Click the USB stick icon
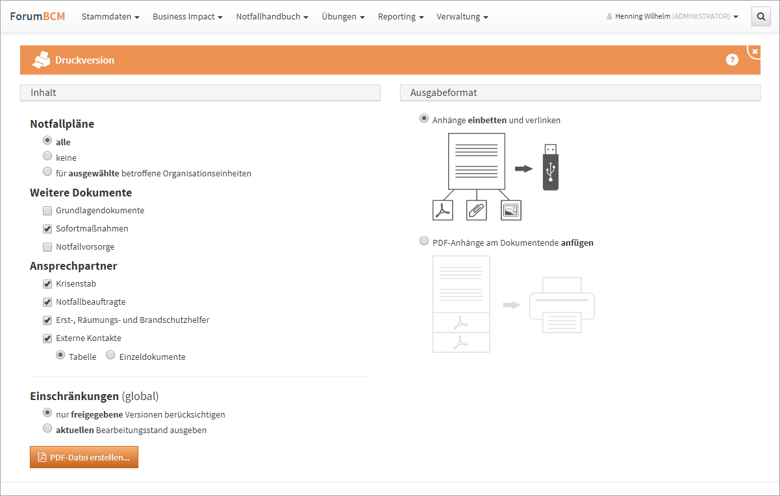The image size is (780, 496). [550, 167]
